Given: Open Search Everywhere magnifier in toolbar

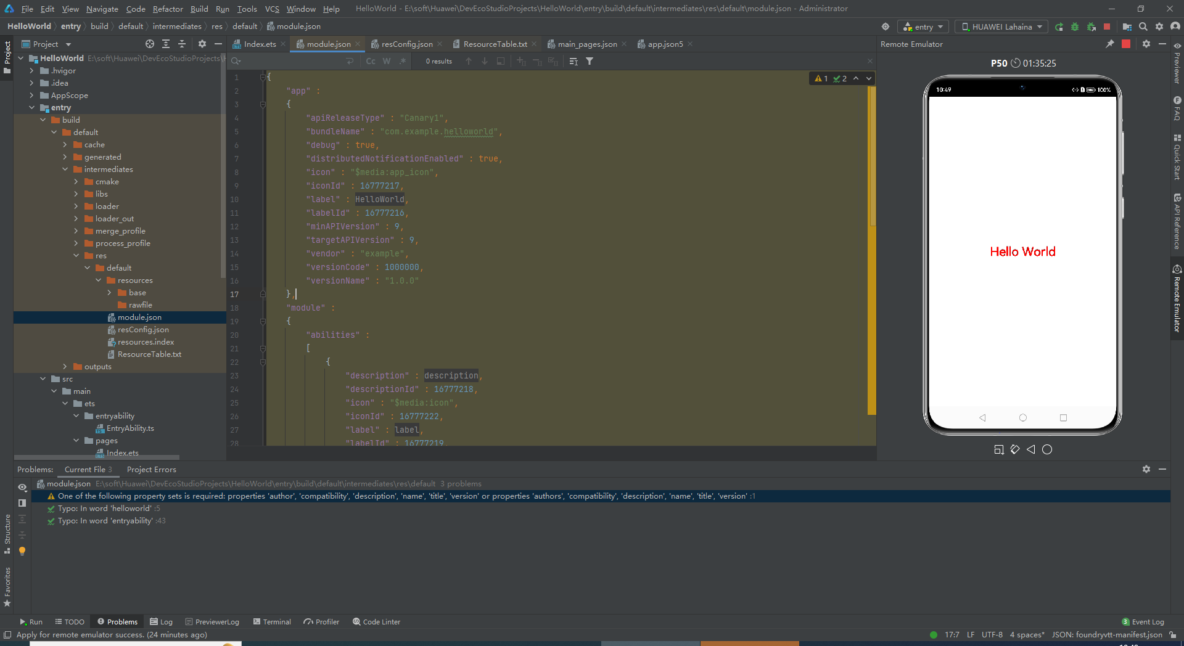Looking at the screenshot, I should pos(1143,27).
